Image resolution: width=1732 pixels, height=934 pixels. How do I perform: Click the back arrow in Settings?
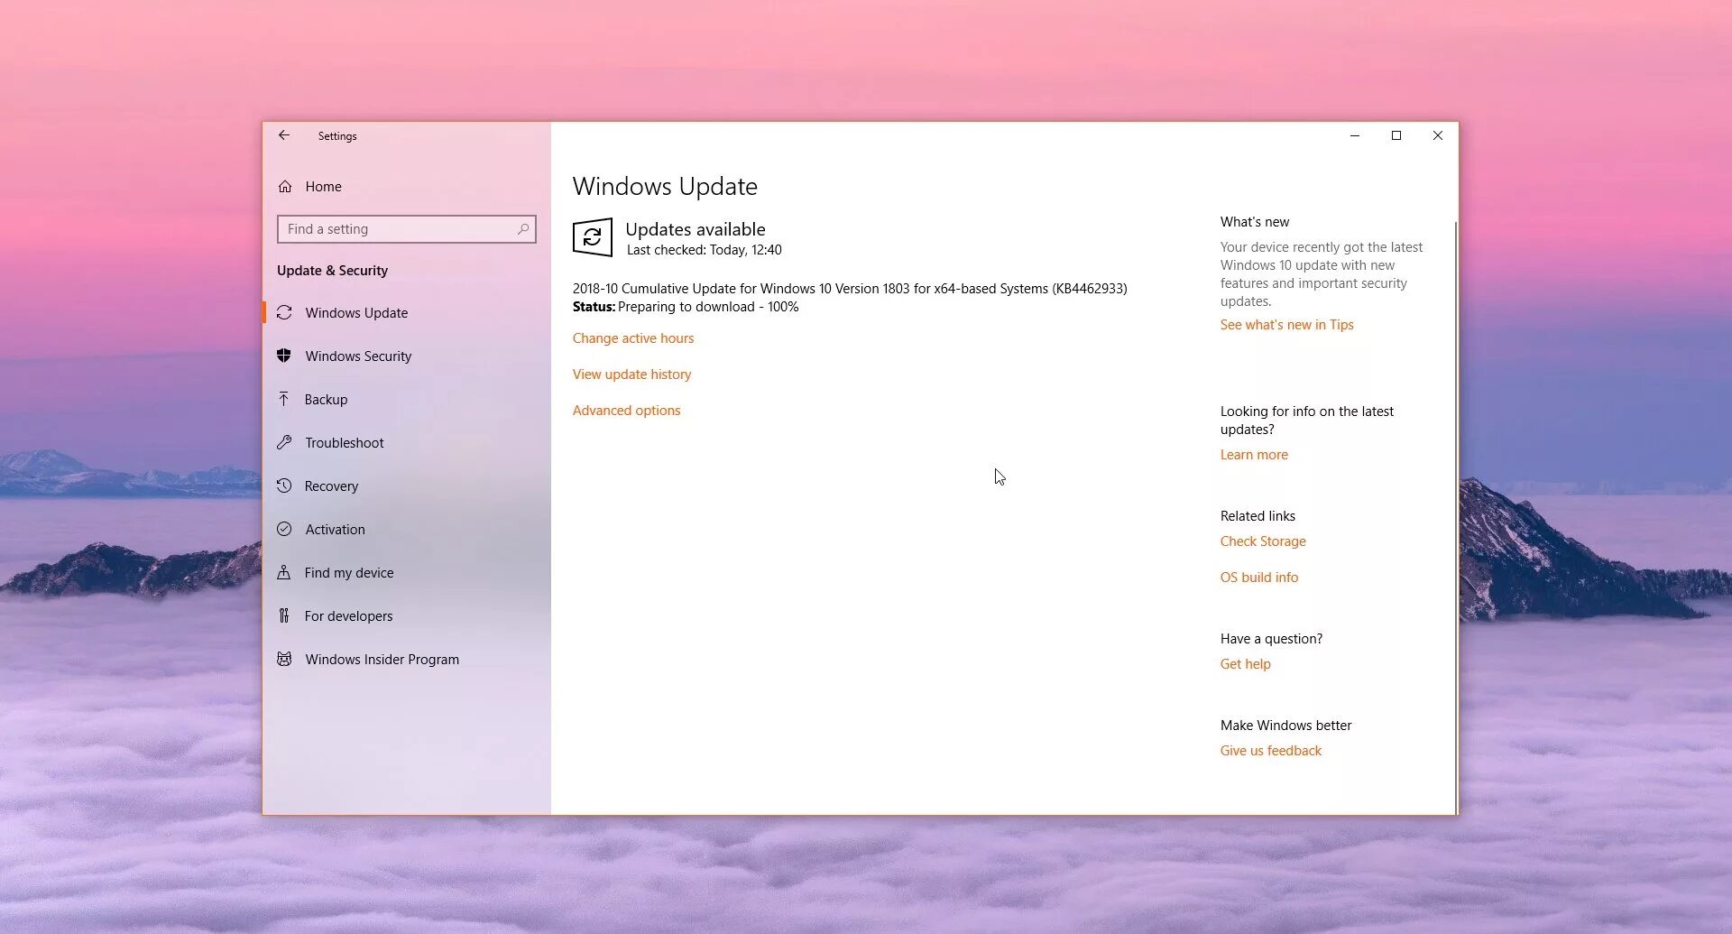point(284,135)
